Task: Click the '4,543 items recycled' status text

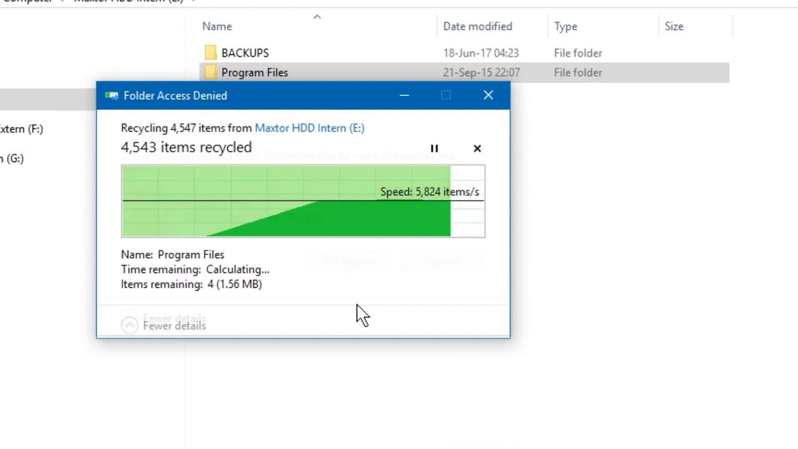Action: [x=186, y=147]
